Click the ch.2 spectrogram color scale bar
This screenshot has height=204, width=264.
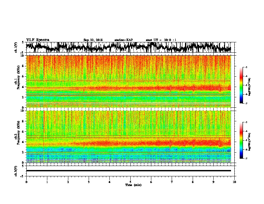241,140
